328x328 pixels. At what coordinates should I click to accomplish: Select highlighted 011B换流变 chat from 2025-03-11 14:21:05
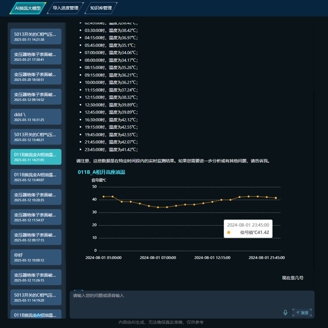pos(36,157)
